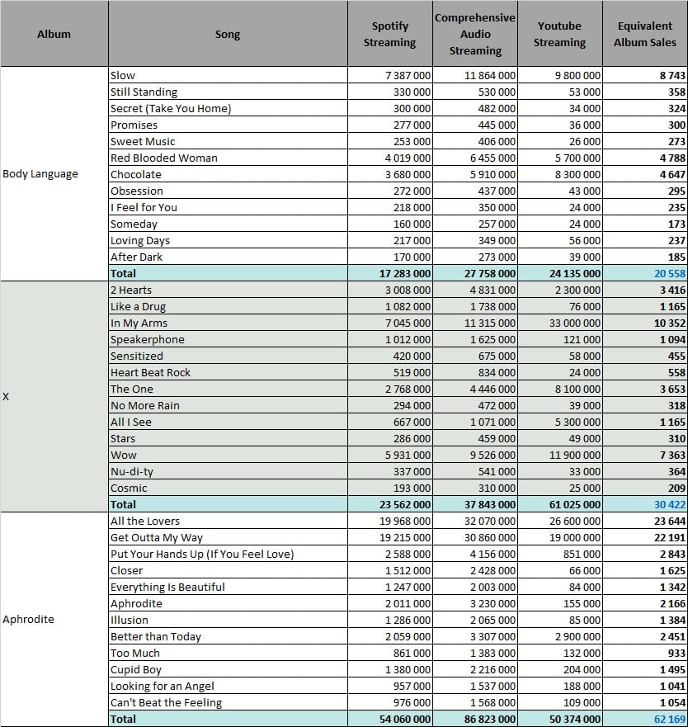Screen dimensions: 688x727
Task: Select X album total 61 025 000
Action: click(x=560, y=504)
